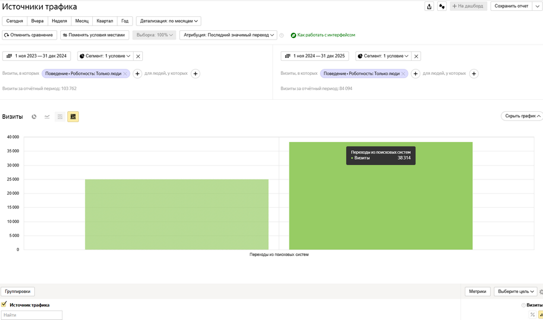
Task: Click the export/share report icon
Action: (430, 7)
